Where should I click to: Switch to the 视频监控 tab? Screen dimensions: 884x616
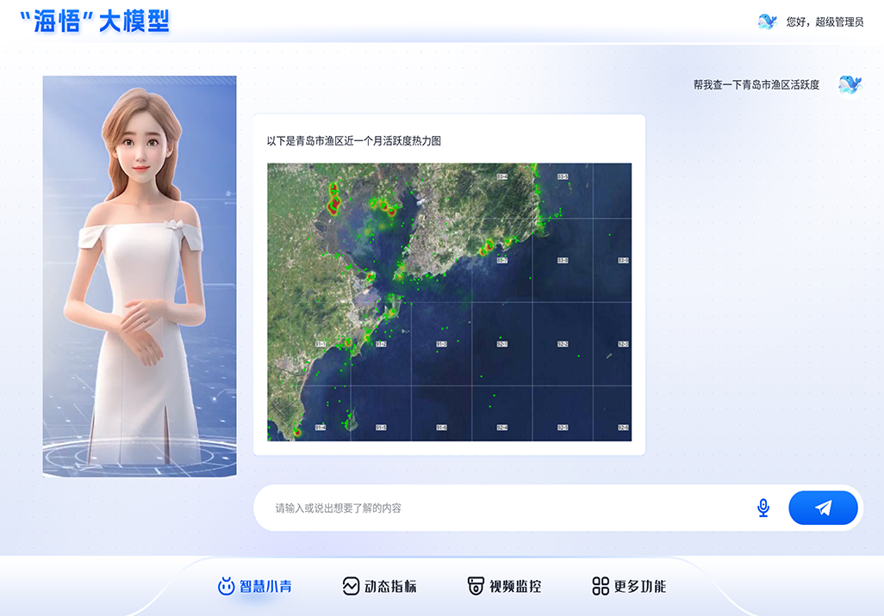[504, 584]
